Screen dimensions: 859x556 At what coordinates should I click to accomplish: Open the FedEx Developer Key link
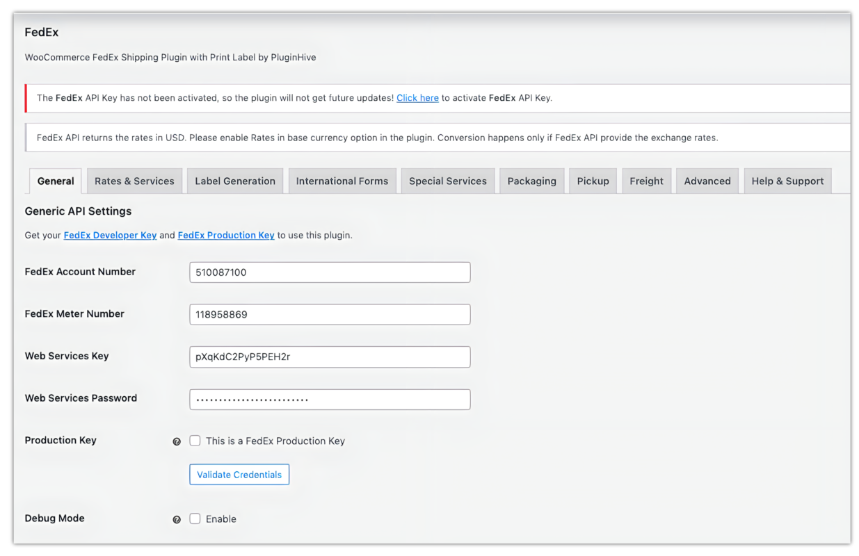point(110,235)
